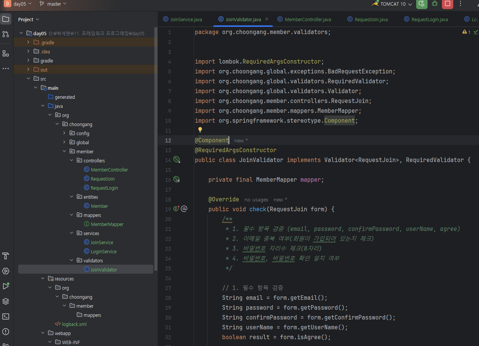Open the TOMCAT 10 run configuration dropdown
This screenshot has height=346, width=479.
point(392,4)
